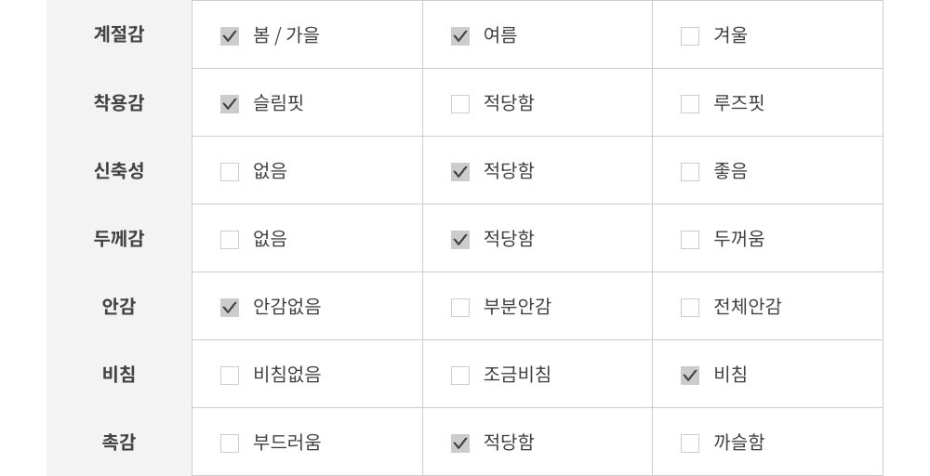Image resolution: width=930 pixels, height=476 pixels.
Task: Uncheck the 적당함 checkbox in 신축성 row
Action: (460, 172)
